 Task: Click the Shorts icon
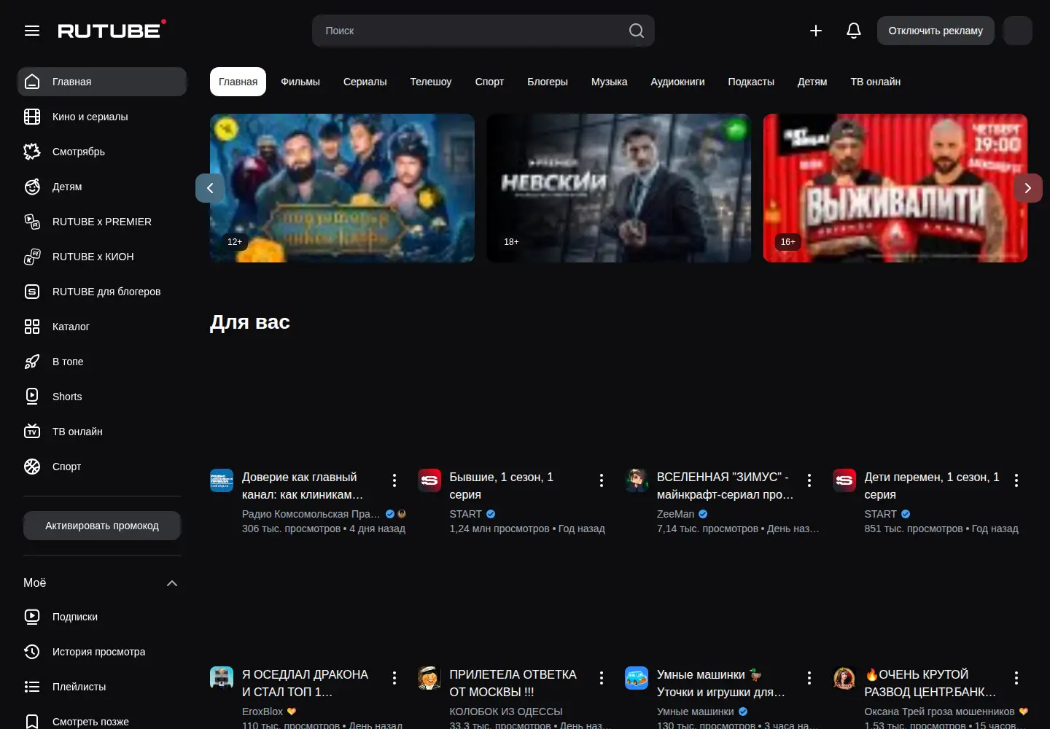point(32,397)
